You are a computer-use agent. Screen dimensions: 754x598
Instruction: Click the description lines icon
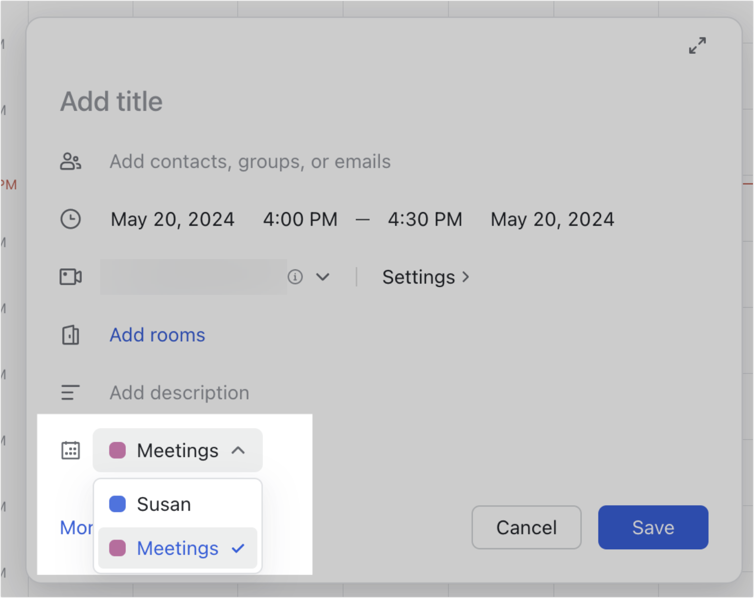70,392
